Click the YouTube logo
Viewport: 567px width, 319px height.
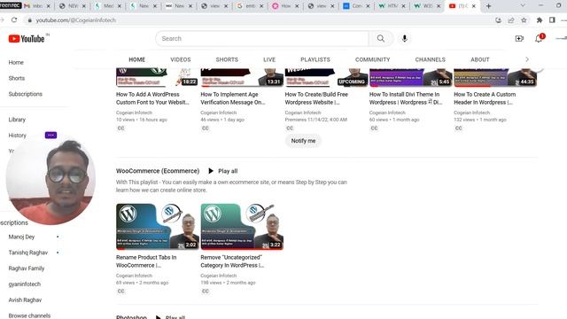(27, 39)
